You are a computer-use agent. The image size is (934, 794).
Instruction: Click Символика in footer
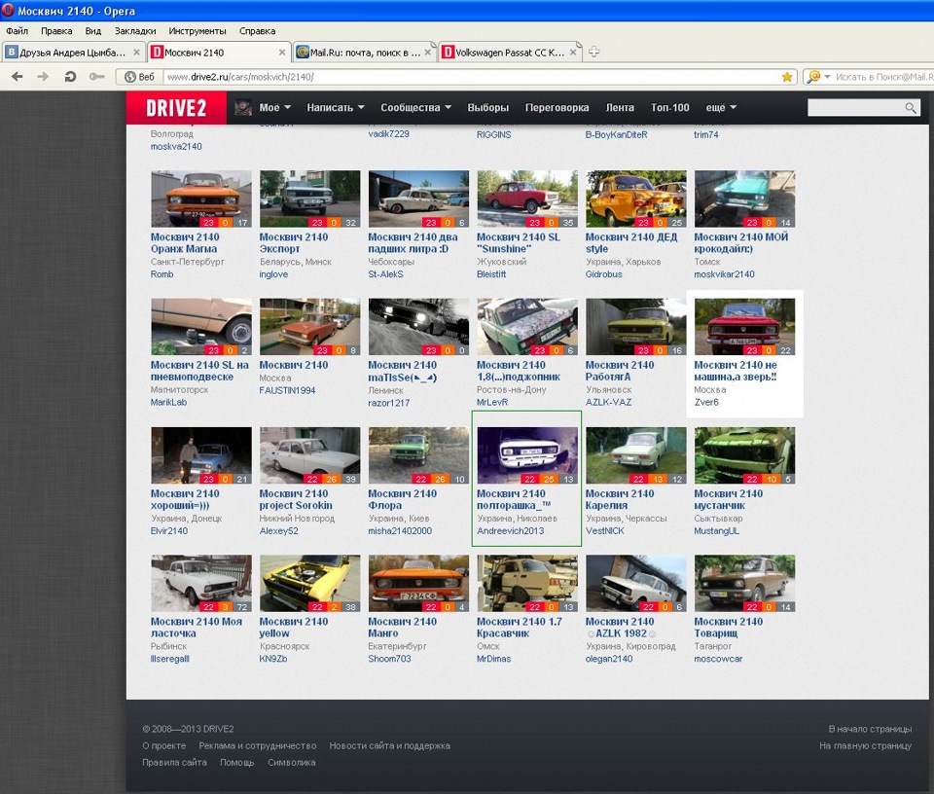coord(292,763)
